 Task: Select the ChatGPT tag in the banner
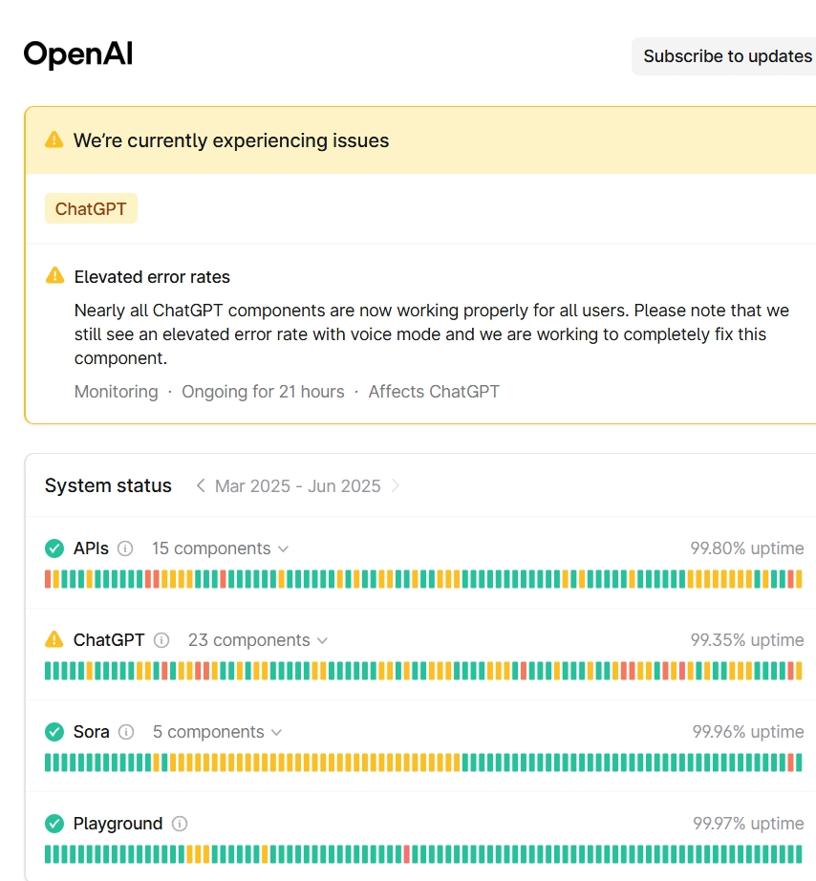point(91,207)
